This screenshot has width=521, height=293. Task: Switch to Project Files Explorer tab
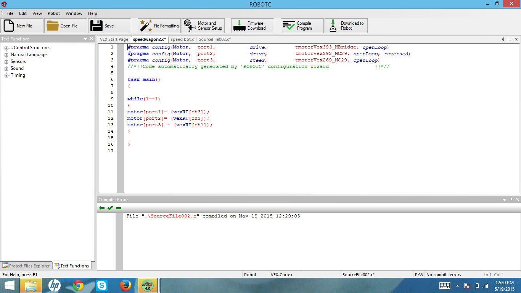point(26,266)
